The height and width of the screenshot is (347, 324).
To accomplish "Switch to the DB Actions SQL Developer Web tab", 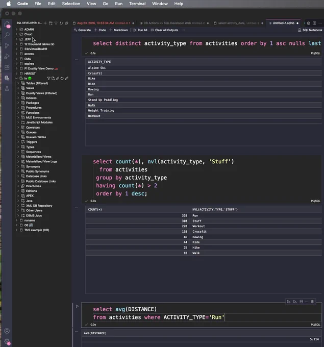I will click(174, 23).
